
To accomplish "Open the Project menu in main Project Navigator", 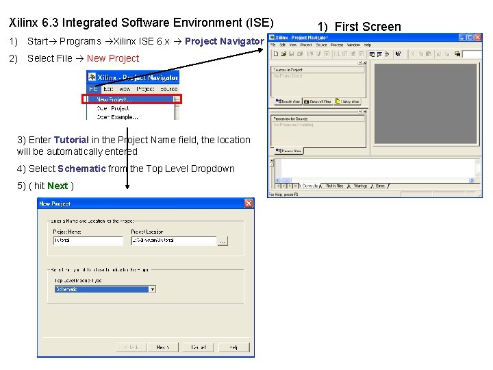I will [306, 45].
